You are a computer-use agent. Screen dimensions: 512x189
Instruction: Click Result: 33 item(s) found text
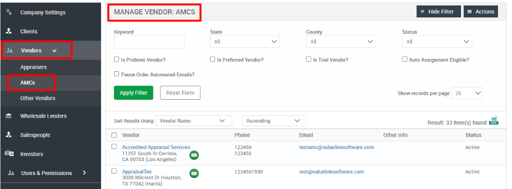457,123
